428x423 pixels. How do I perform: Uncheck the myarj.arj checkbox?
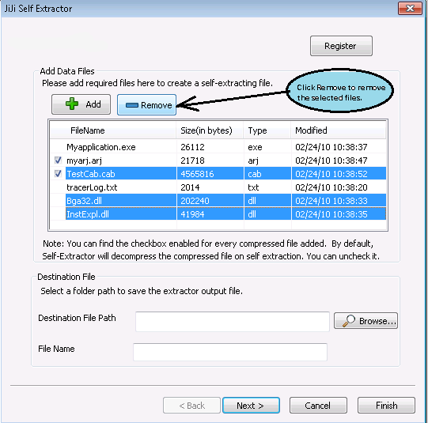point(58,160)
